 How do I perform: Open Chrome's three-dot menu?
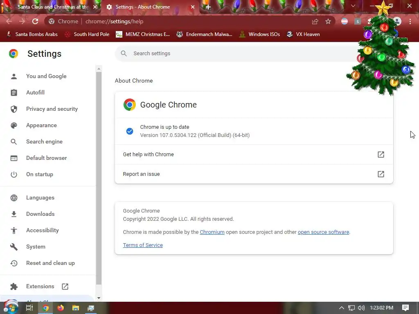coord(410,21)
